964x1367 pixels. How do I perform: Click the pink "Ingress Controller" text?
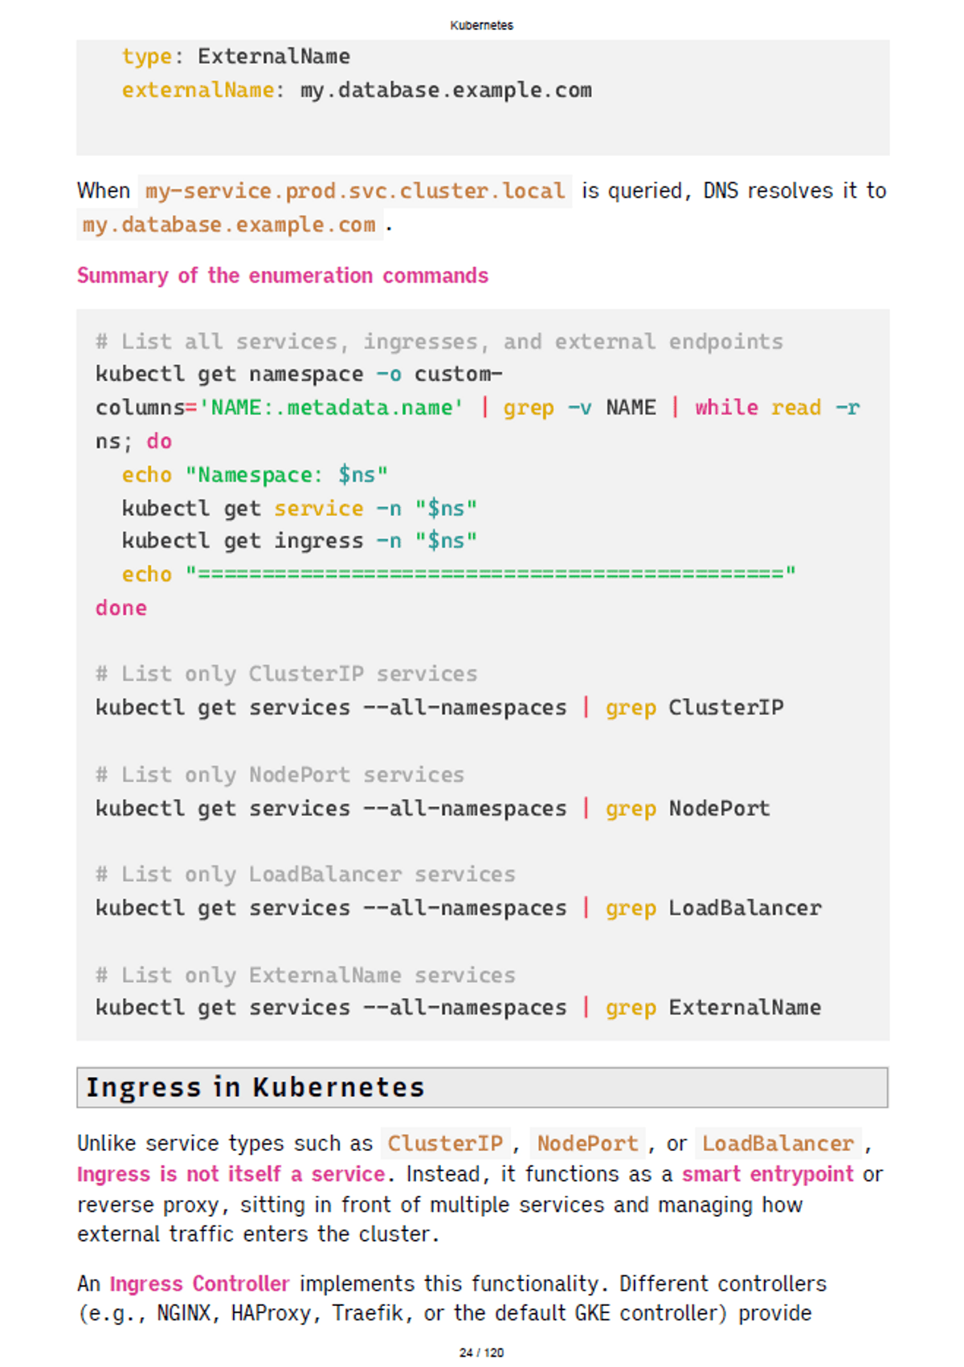click(x=199, y=1283)
